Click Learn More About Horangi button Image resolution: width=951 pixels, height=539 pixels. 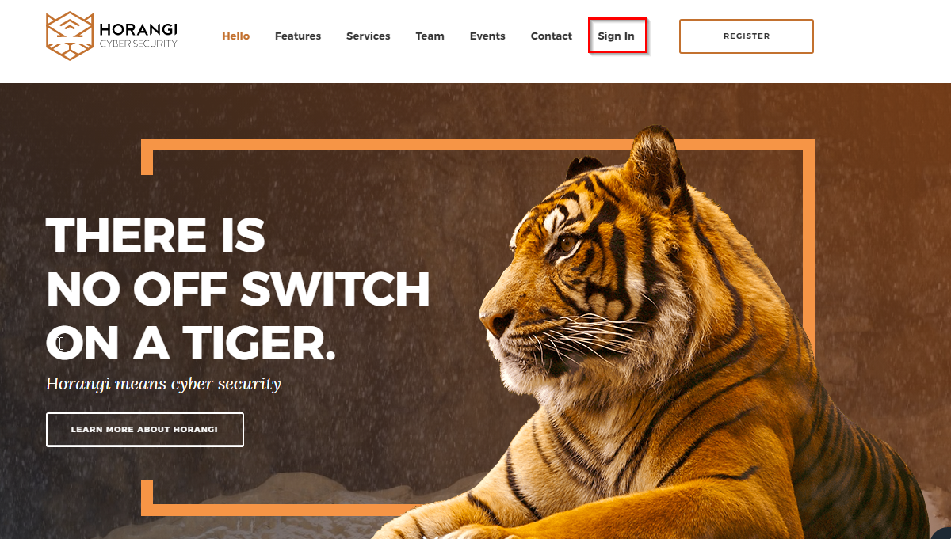[x=145, y=430]
